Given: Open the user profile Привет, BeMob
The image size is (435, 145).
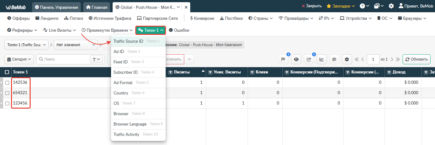Looking at the screenshot, I should [416, 6].
